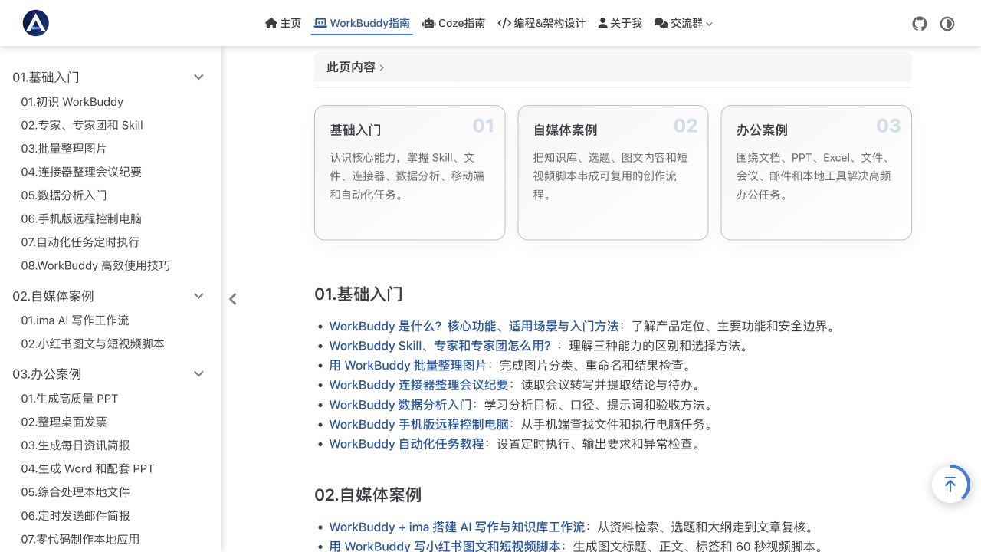Open link WorkBuddy Skill、专家和专家团怎么用？
The height and width of the screenshot is (552, 981).
coord(440,346)
